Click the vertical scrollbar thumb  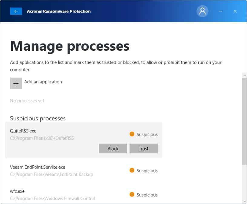(x=244, y=121)
